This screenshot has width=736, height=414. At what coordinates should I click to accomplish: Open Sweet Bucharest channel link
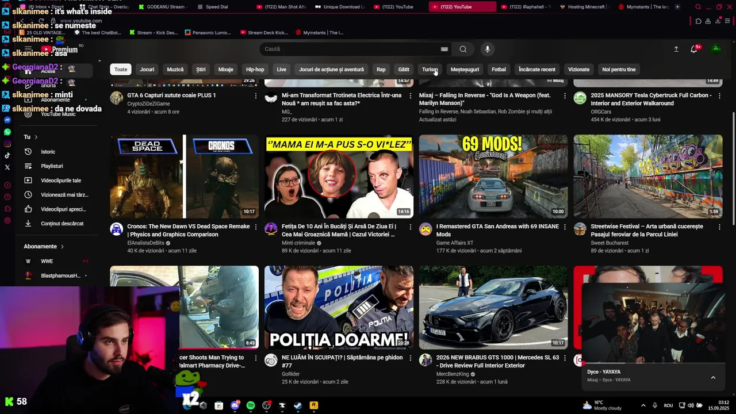coord(609,243)
